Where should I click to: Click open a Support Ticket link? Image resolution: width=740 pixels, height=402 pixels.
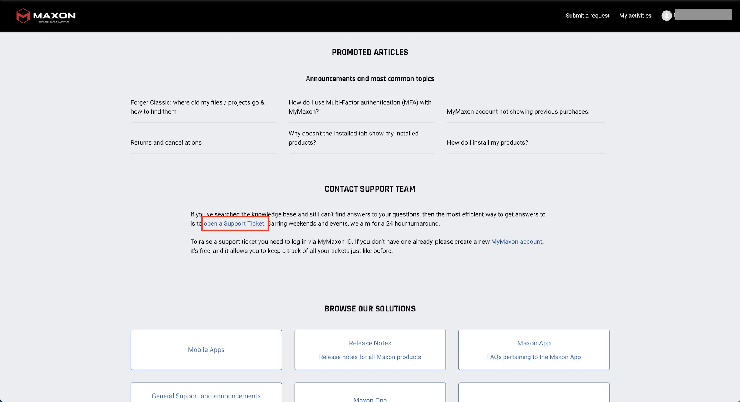pos(234,223)
